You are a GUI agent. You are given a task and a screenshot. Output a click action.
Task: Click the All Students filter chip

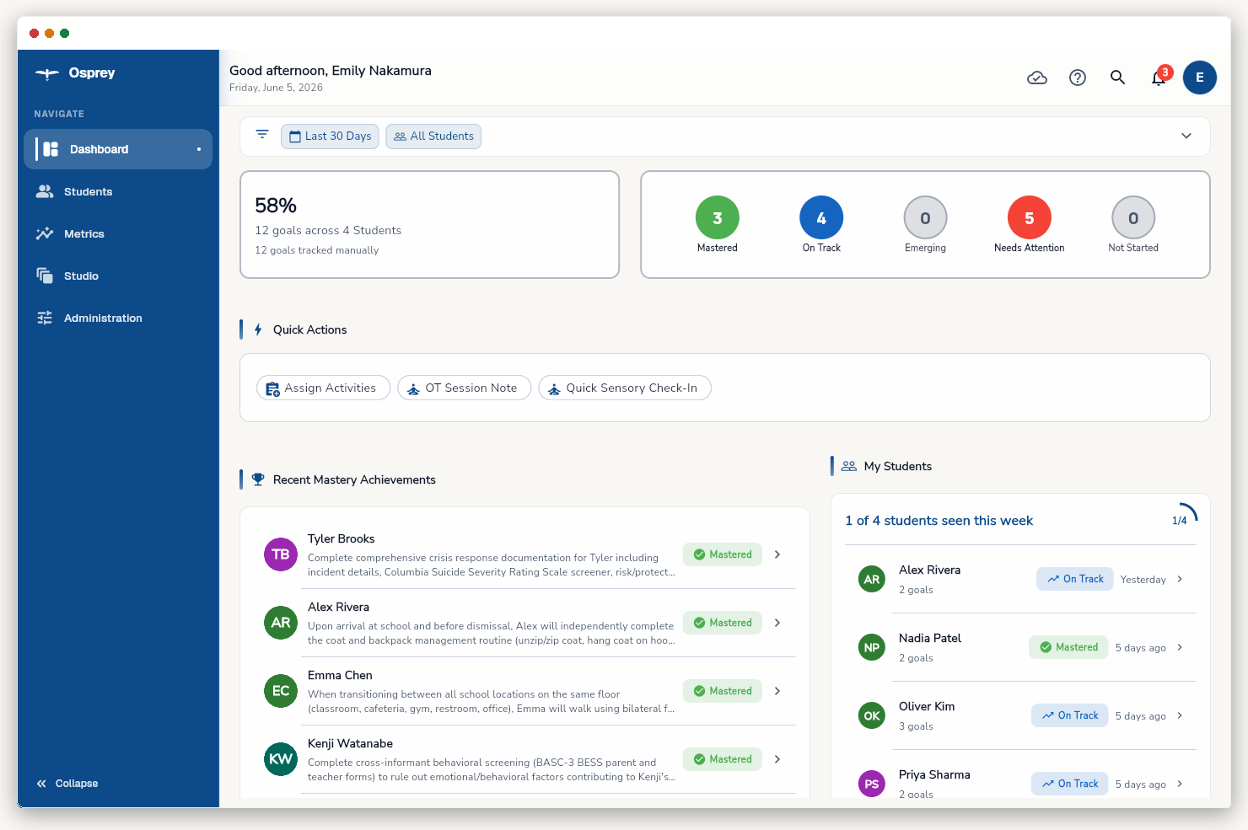coord(433,136)
